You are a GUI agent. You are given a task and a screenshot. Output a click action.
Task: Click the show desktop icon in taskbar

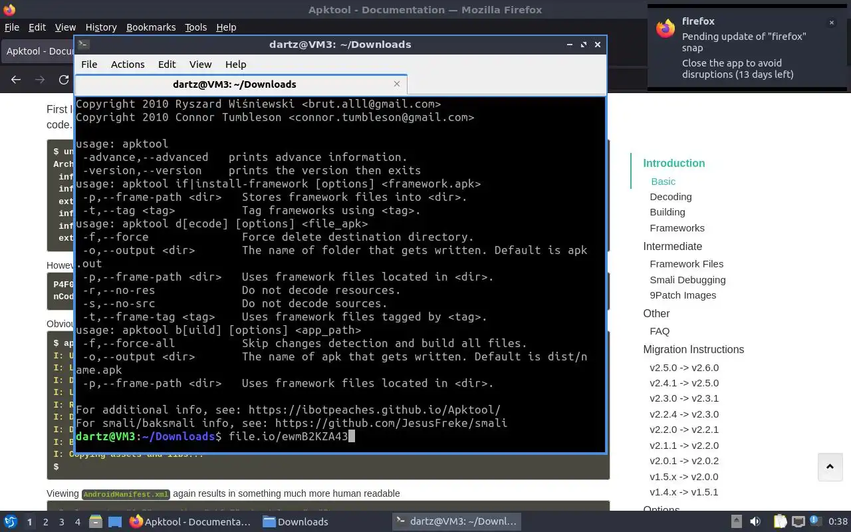tap(115, 522)
